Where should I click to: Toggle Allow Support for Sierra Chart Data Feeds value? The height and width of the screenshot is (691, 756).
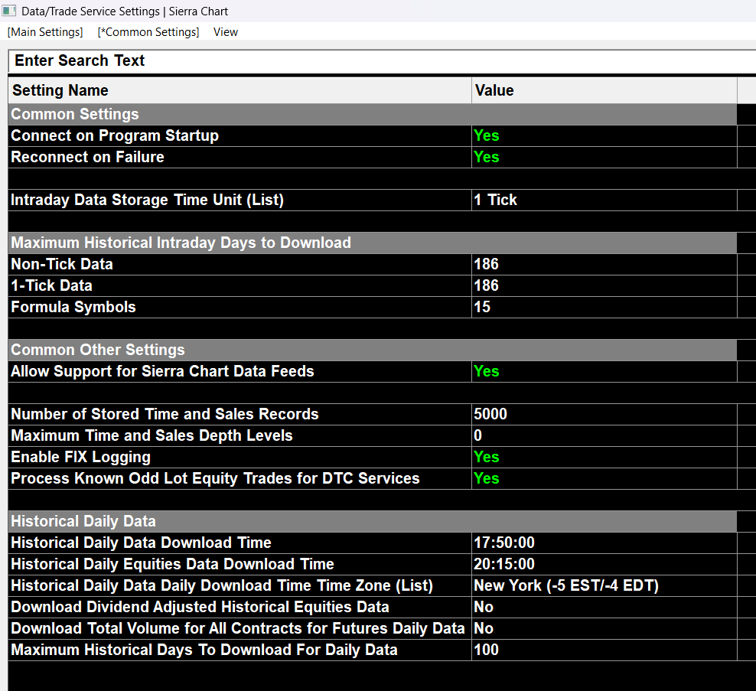click(x=604, y=371)
